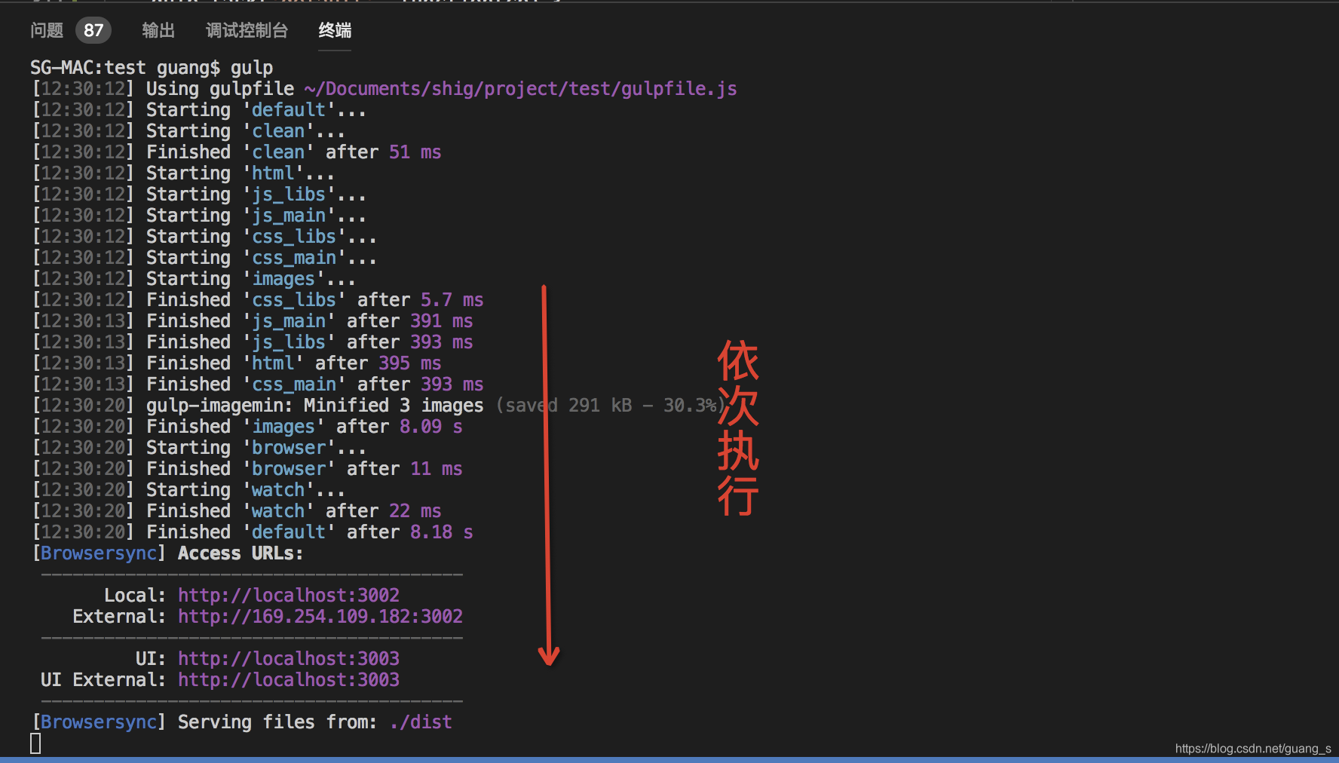Click the Starting 'images' line
1339x763 pixels.
tap(194, 279)
